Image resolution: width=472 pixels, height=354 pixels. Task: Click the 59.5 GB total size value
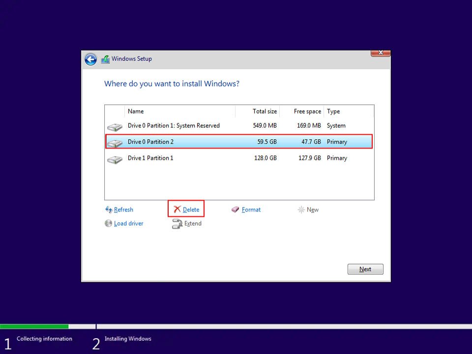266,142
